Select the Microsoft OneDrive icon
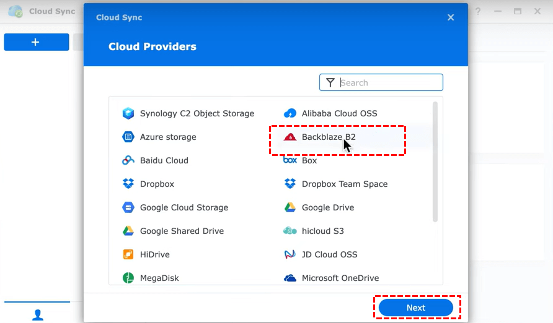Image resolution: width=553 pixels, height=323 pixels. (x=290, y=278)
